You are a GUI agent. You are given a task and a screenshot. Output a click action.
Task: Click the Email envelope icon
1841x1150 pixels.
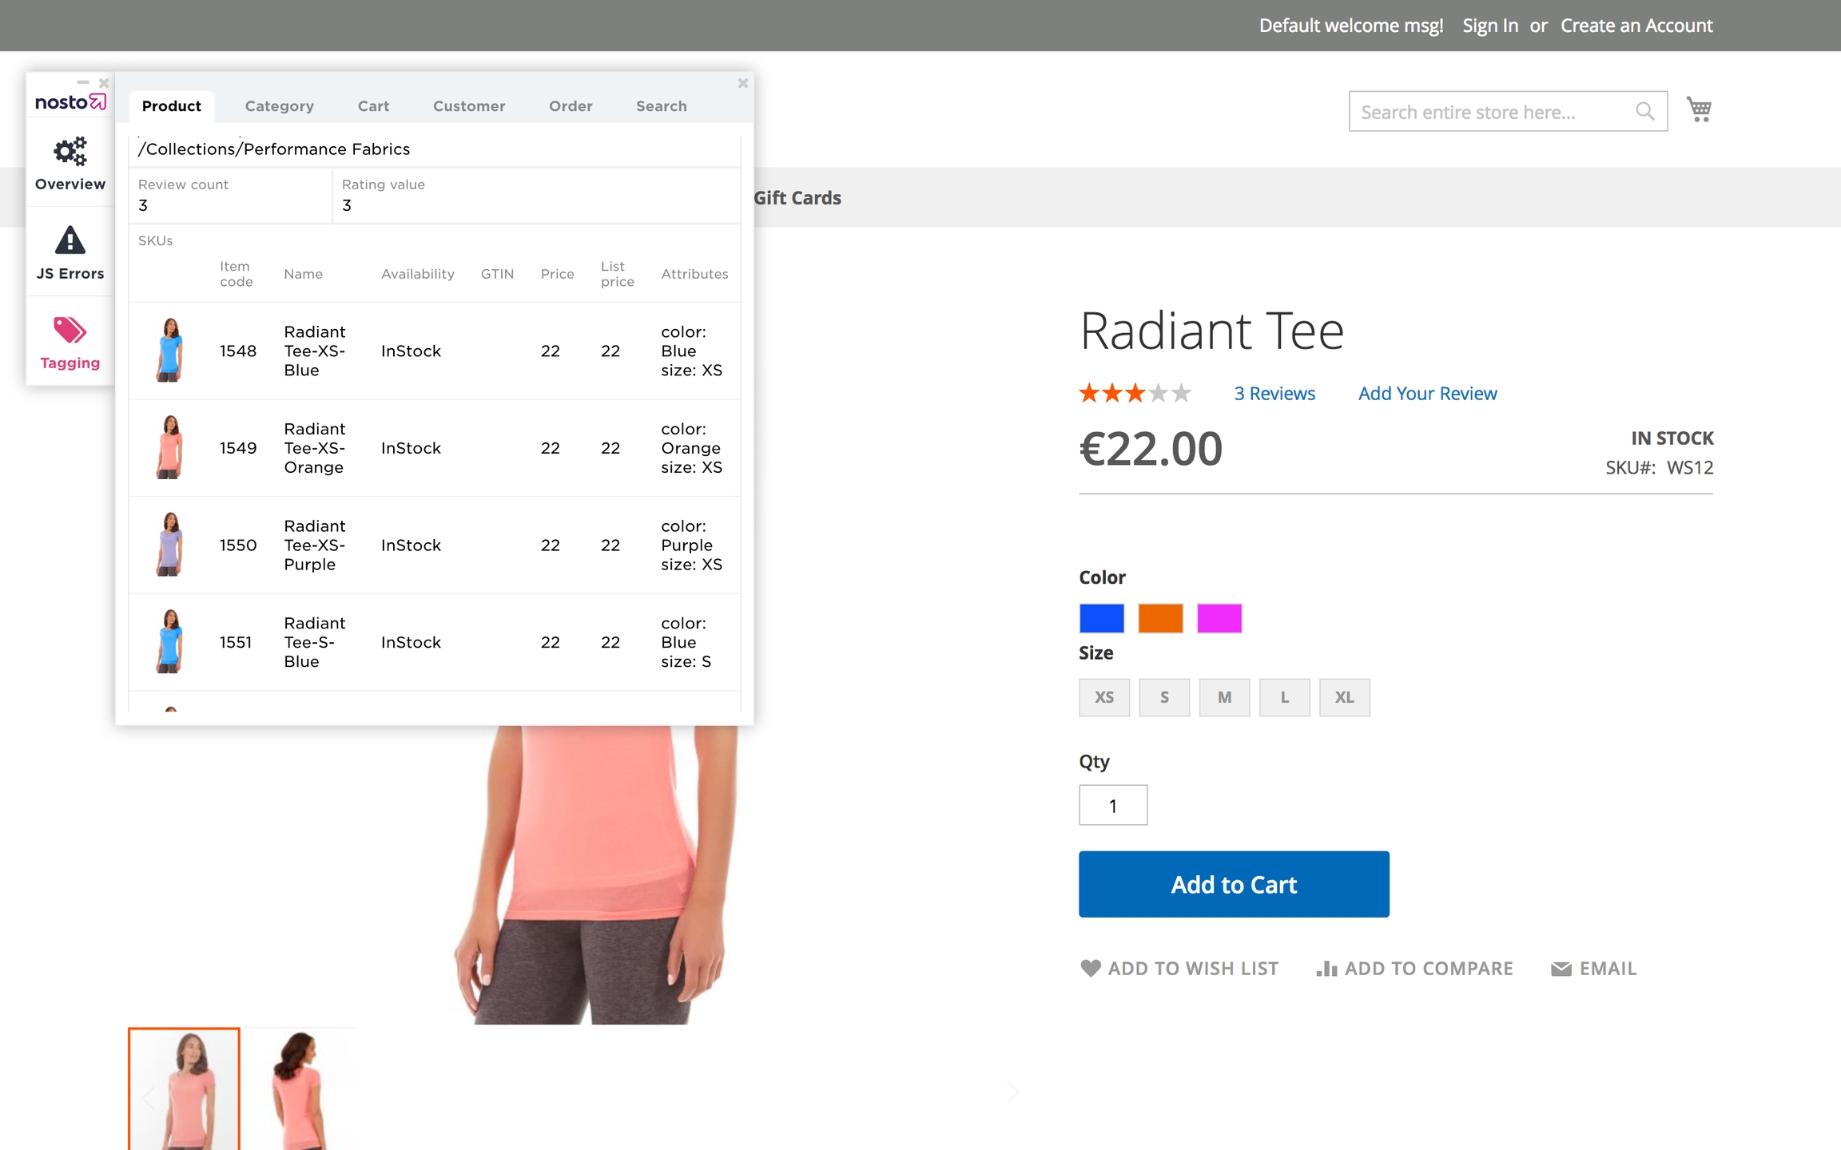(1561, 968)
